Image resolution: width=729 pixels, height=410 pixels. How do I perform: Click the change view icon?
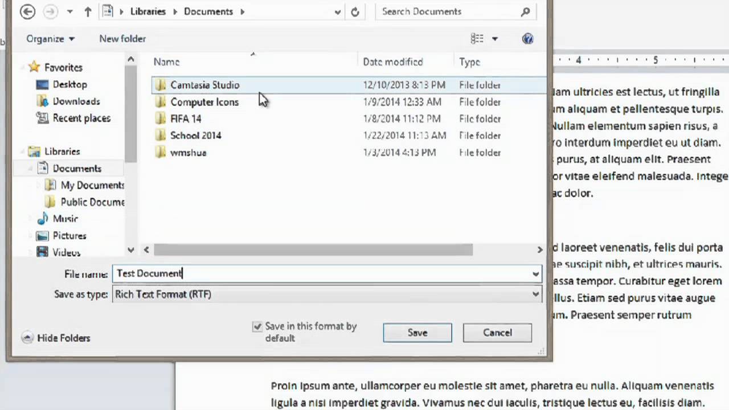tap(477, 39)
